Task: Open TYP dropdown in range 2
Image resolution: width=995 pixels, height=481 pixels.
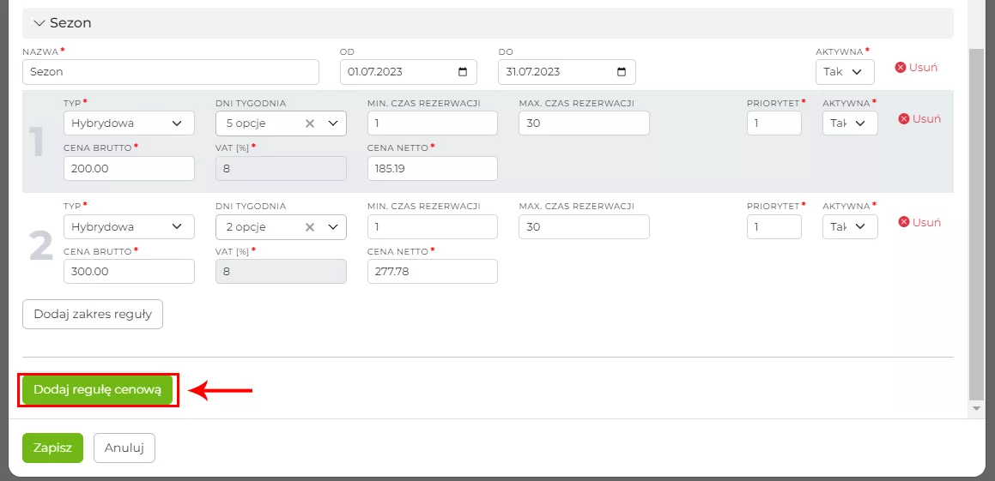Action: [129, 227]
